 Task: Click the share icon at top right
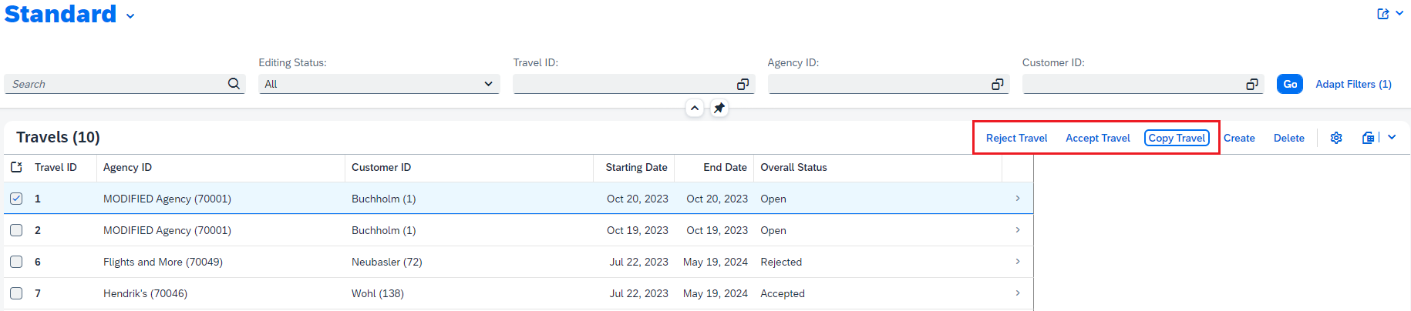(x=1383, y=14)
